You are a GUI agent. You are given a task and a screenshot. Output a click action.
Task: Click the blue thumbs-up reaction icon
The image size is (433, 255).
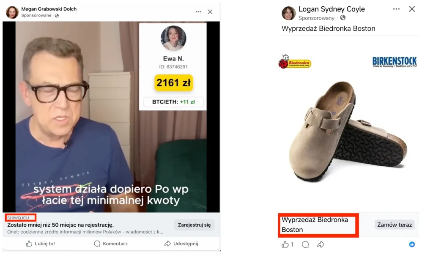[412, 244]
